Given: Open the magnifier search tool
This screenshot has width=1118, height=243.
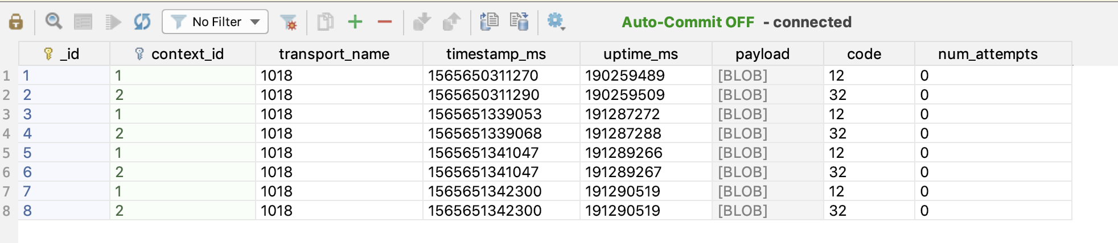Looking at the screenshot, I should 54,22.
